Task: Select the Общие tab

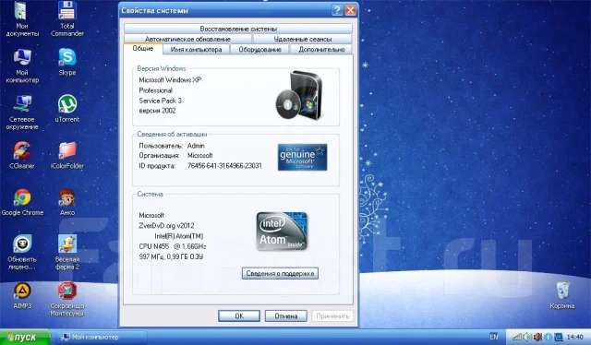Action: click(143, 49)
